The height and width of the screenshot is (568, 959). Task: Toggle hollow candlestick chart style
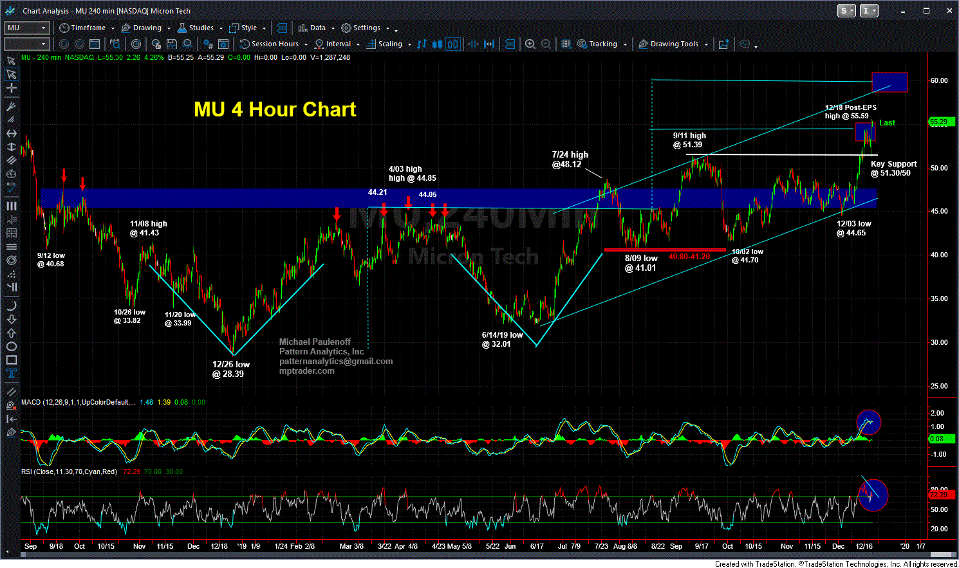click(453, 44)
